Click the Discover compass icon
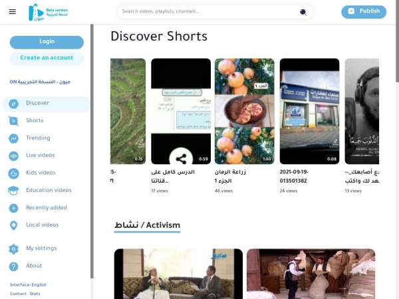 (13, 104)
